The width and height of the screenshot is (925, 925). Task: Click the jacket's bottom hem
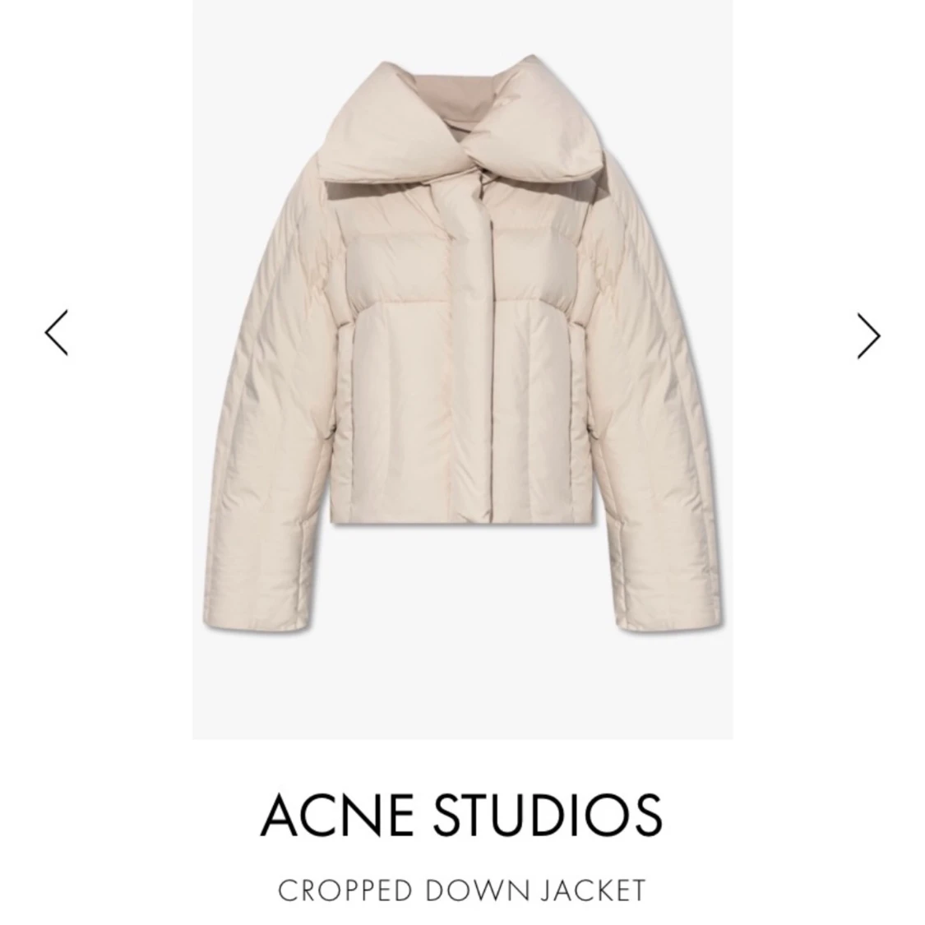click(x=461, y=519)
